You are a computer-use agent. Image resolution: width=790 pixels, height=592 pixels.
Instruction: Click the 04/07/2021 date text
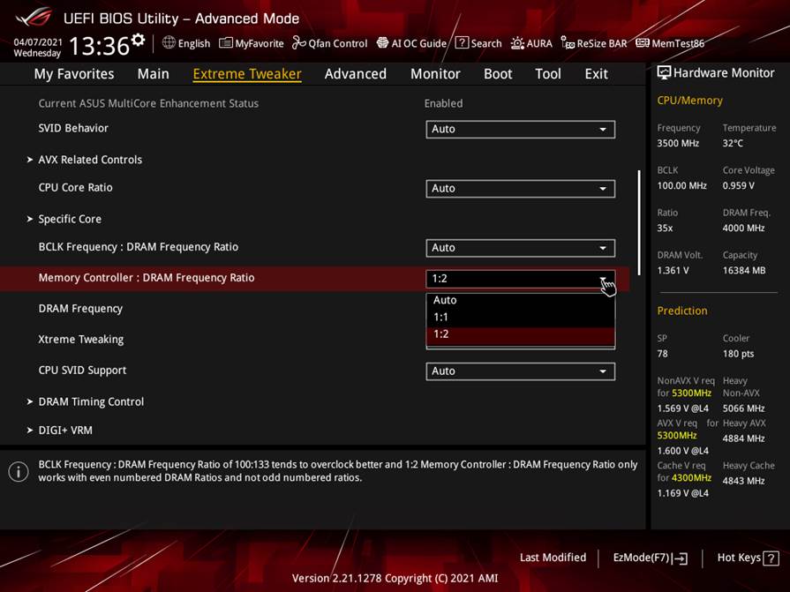pyautogui.click(x=38, y=42)
